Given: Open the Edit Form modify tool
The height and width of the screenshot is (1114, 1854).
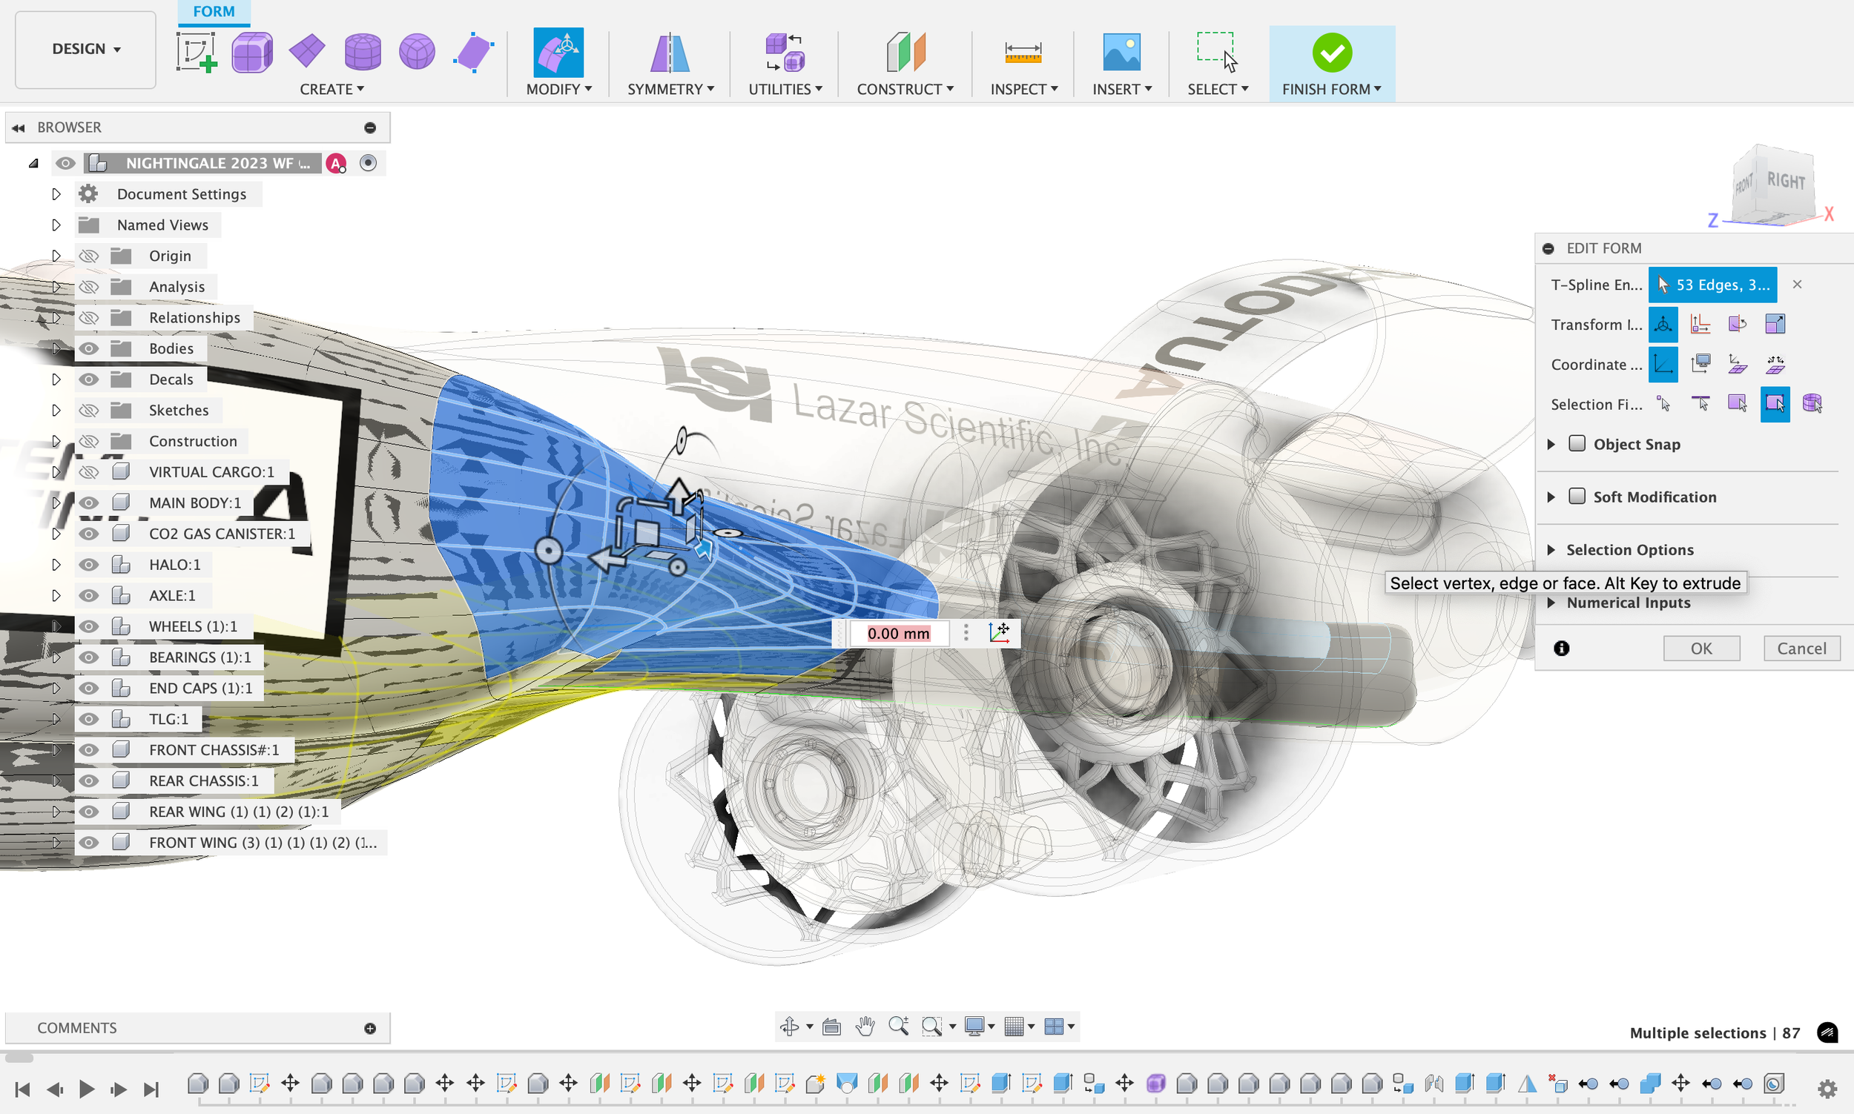Looking at the screenshot, I should coord(558,53).
